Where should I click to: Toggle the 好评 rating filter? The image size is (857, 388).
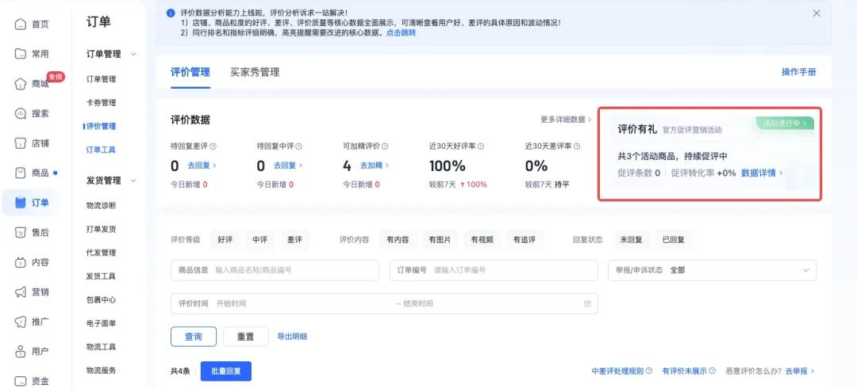(x=225, y=239)
